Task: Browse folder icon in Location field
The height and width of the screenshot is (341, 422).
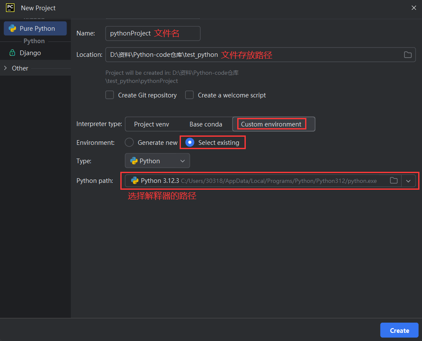Action: [407, 55]
